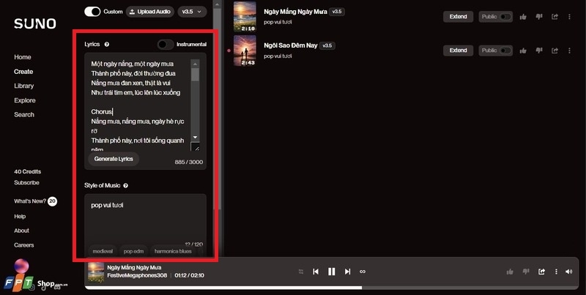Click the player bar song thumbnail
This screenshot has height=295, width=586.
(96, 272)
